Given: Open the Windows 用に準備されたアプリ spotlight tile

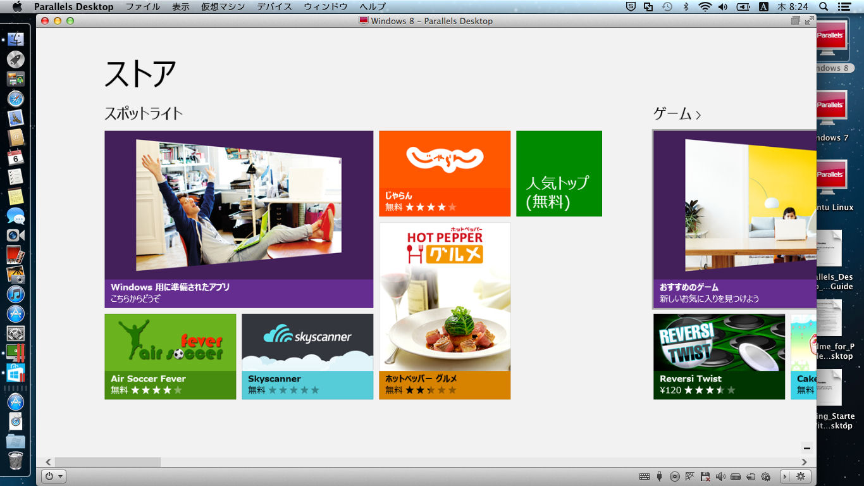Looking at the screenshot, I should (239, 219).
